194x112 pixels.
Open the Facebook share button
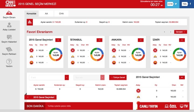[190, 4]
